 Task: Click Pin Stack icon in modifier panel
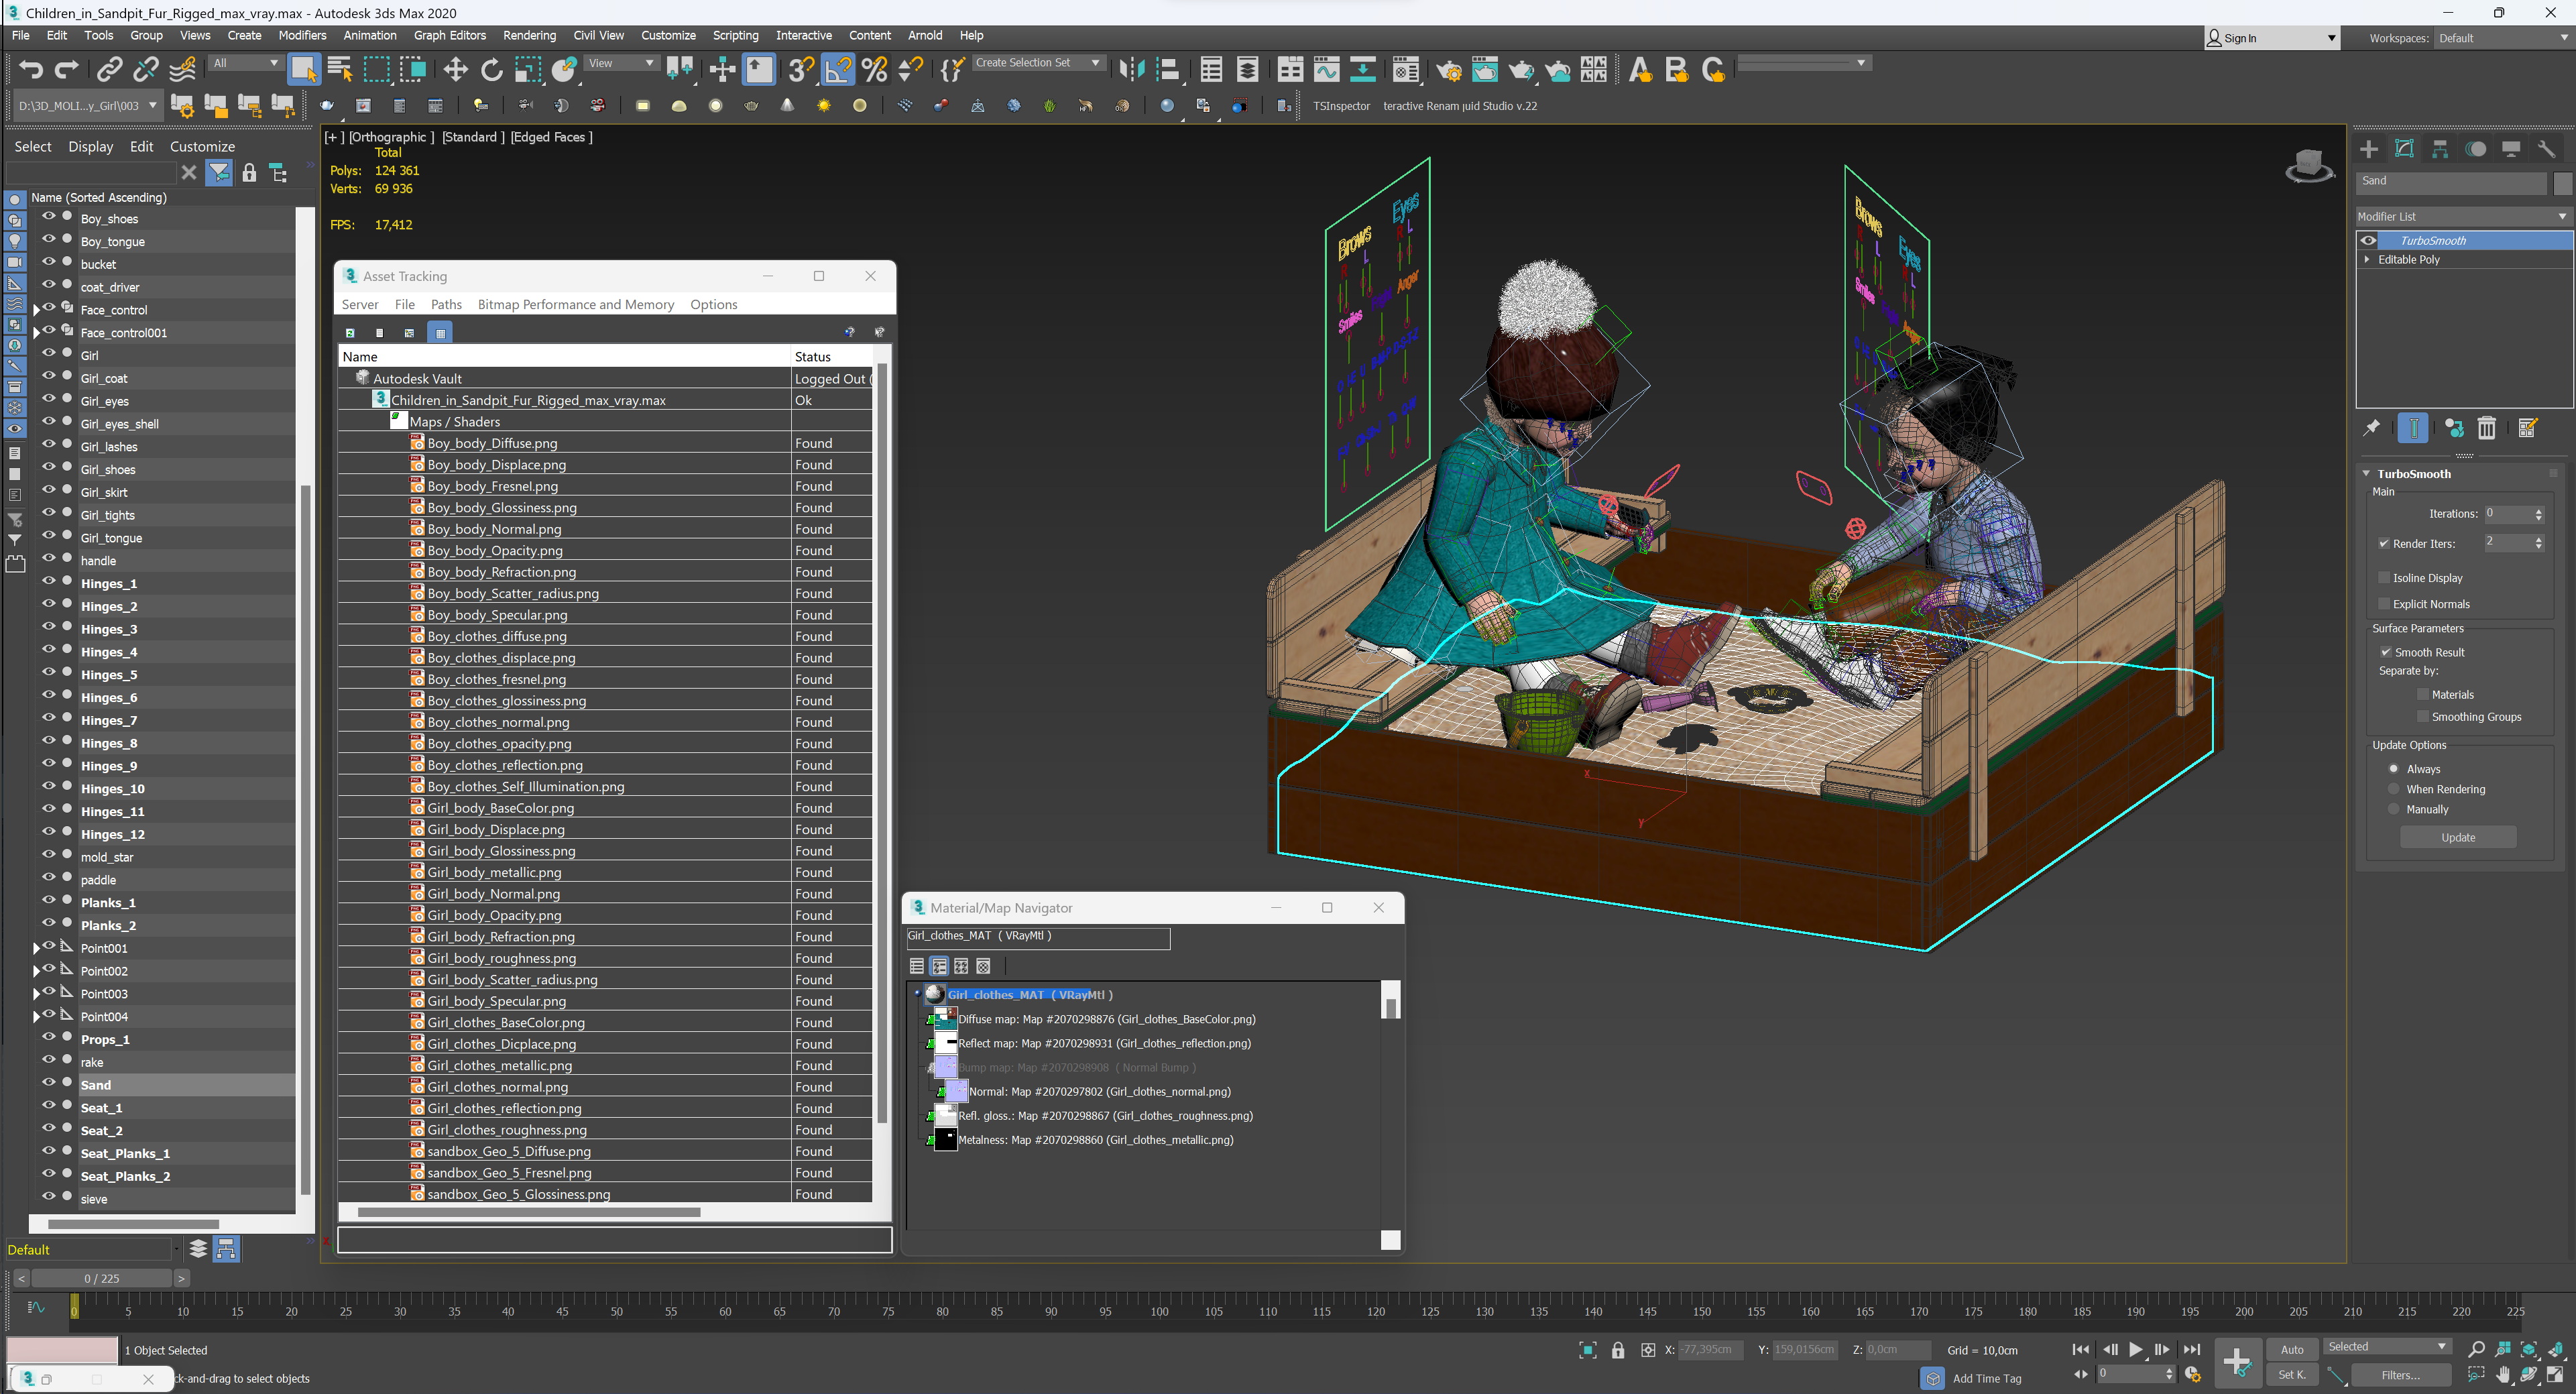click(x=2371, y=428)
